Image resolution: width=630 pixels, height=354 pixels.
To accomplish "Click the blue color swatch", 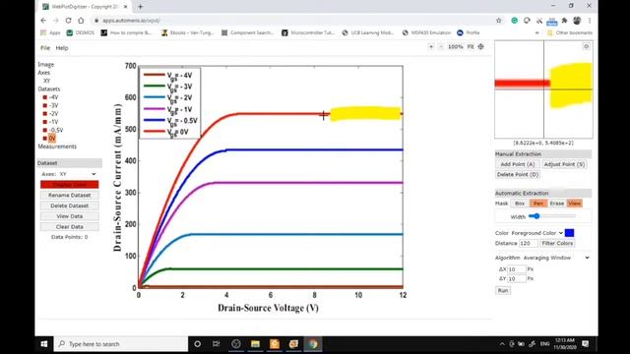I will pos(569,233).
